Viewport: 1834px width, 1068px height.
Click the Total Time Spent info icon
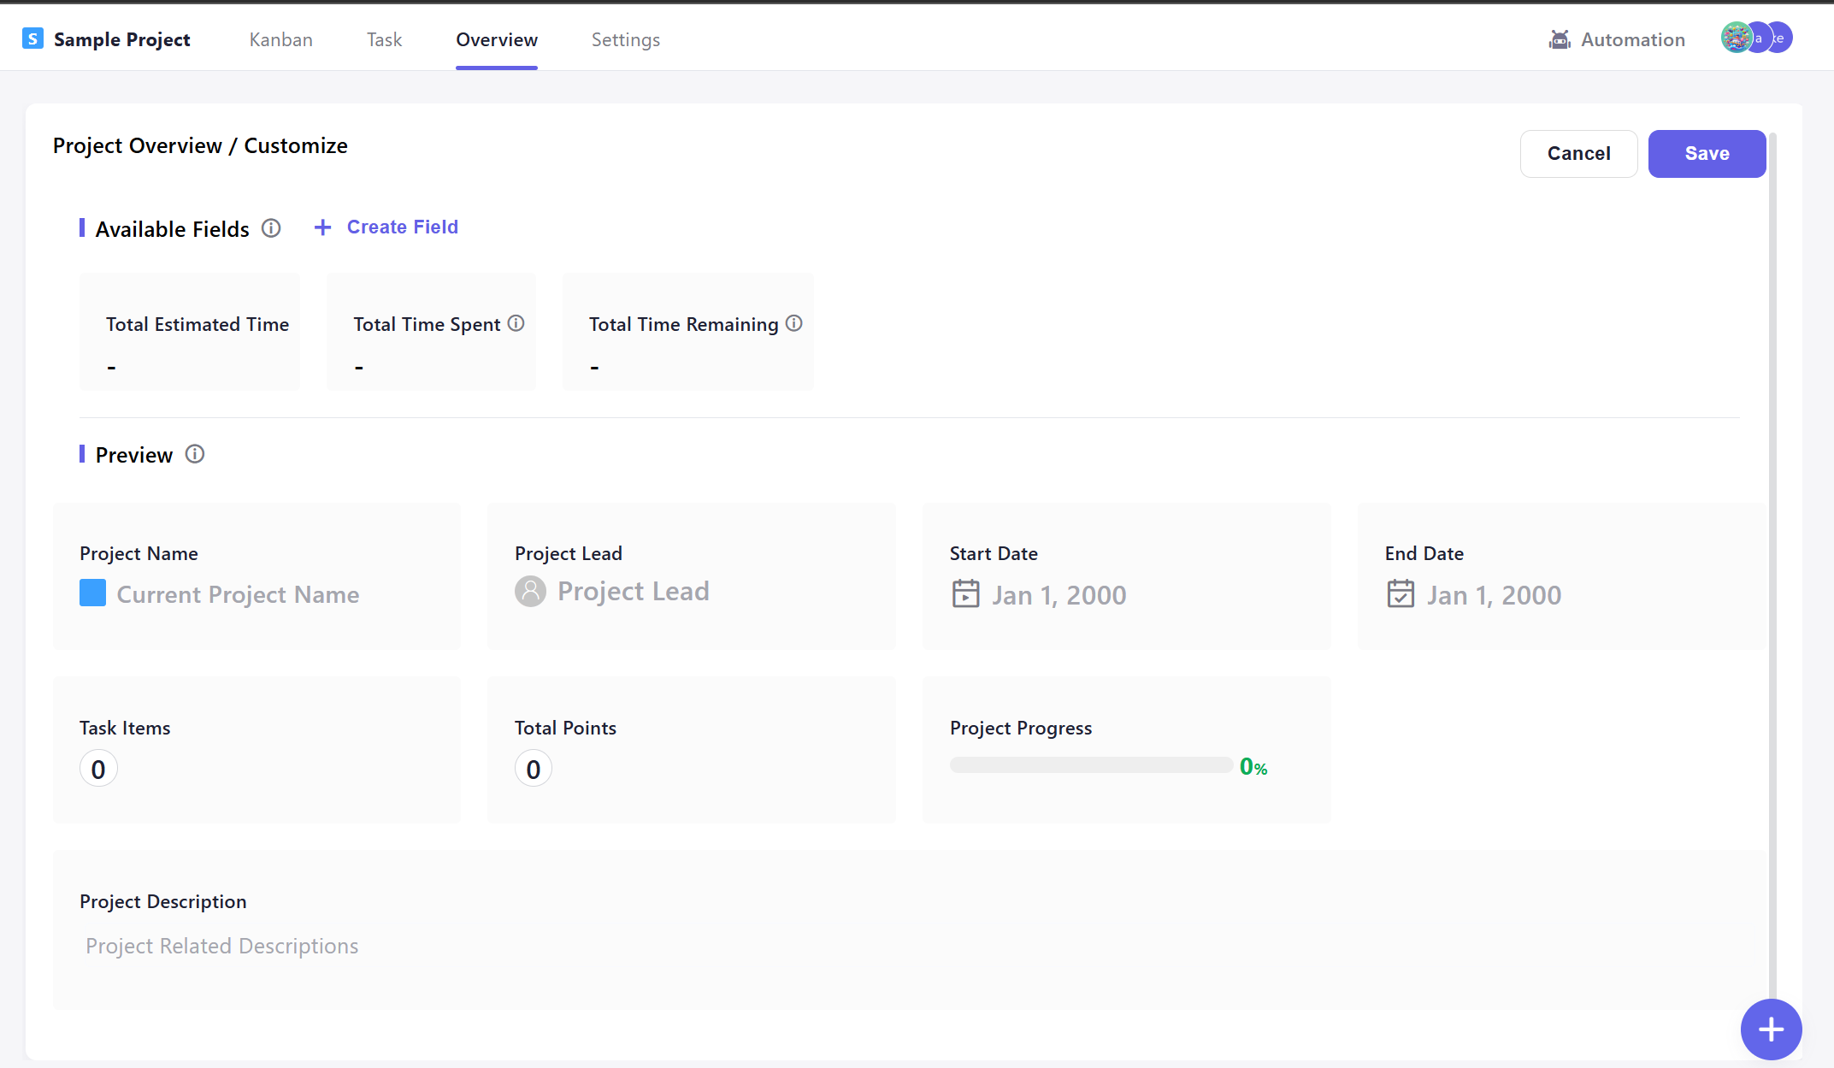coord(516,323)
